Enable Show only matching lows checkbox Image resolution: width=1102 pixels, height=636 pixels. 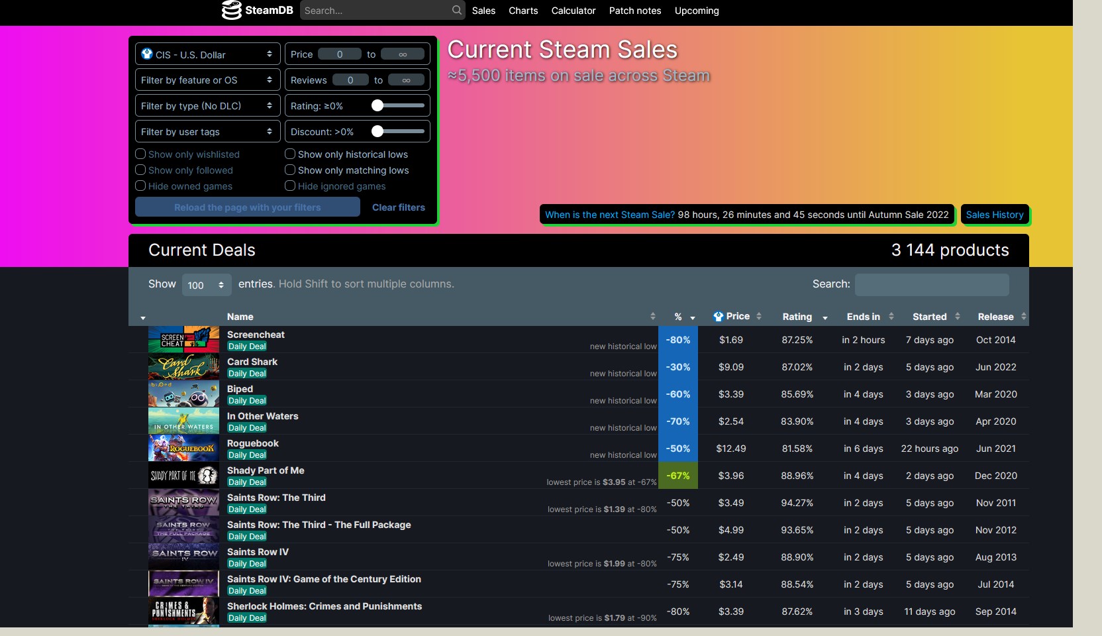click(290, 170)
